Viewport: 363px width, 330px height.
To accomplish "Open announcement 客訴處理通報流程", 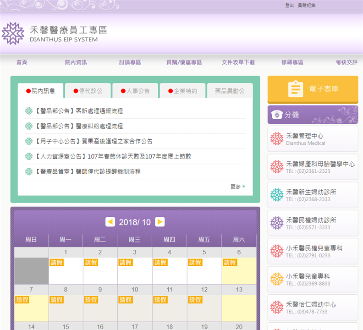I will 79,111.
